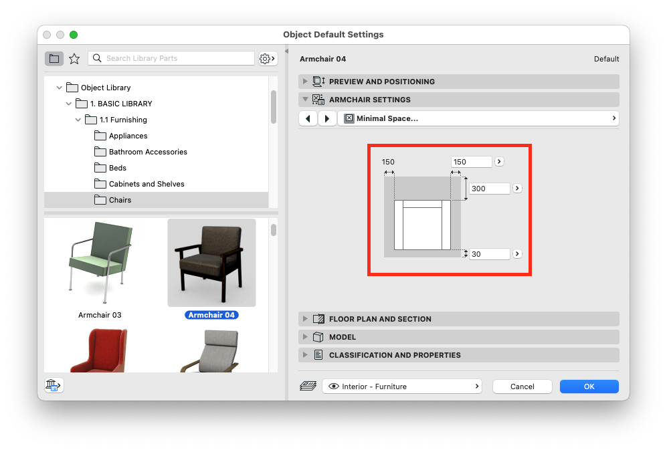Click the green zoom window button
Screen dimensions: 667x450
click(x=74, y=35)
